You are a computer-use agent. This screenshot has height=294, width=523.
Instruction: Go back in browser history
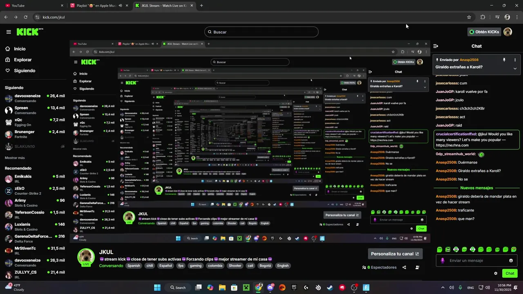point(6,17)
